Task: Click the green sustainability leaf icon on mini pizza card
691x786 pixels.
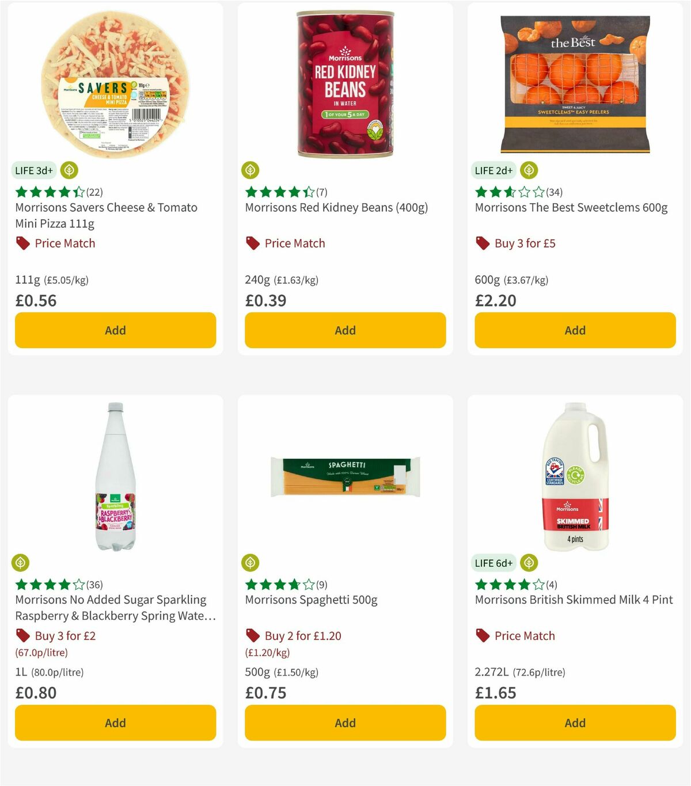Action: (x=69, y=170)
